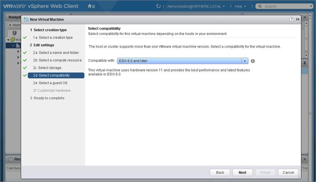Show compatibility info icon details
The width and height of the screenshot is (316, 182).
pyautogui.click(x=253, y=61)
